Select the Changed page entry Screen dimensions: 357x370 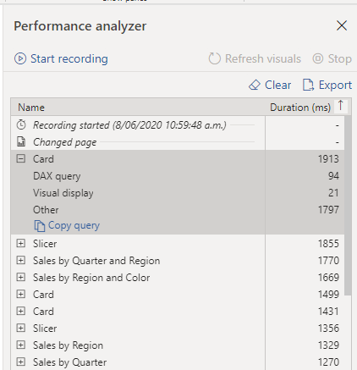[x=178, y=142]
